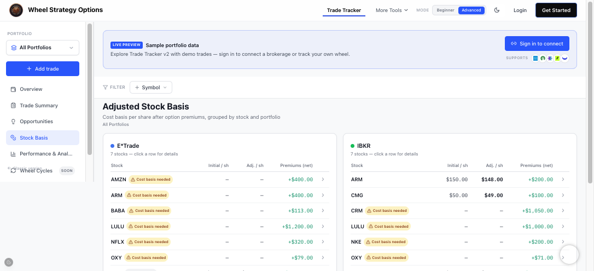Expand the IBKR ARM row chevron
The height and width of the screenshot is (271, 594).
(x=563, y=179)
